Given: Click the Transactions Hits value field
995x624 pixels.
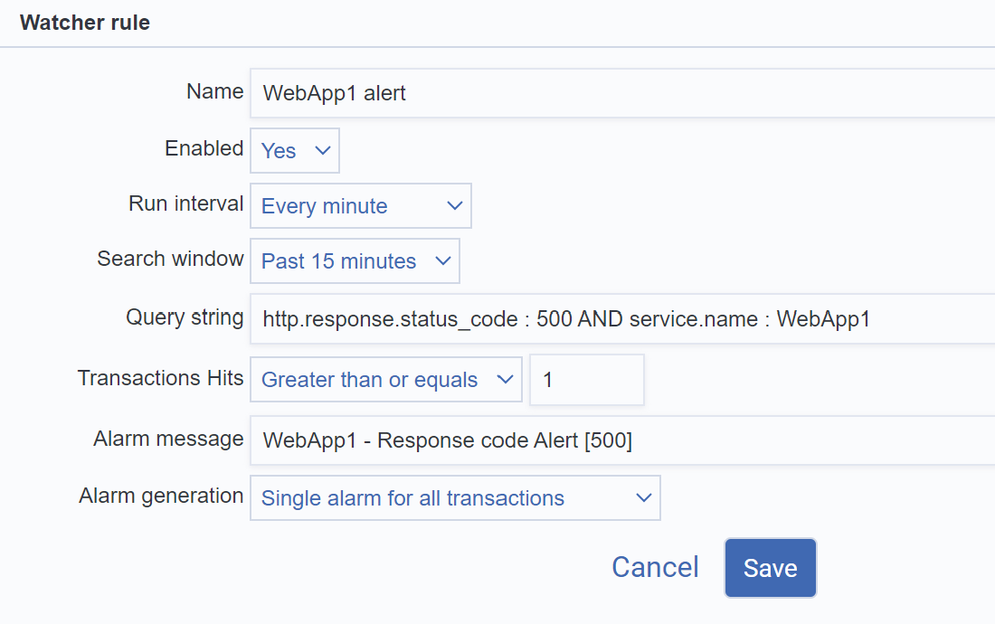Looking at the screenshot, I should coord(587,379).
